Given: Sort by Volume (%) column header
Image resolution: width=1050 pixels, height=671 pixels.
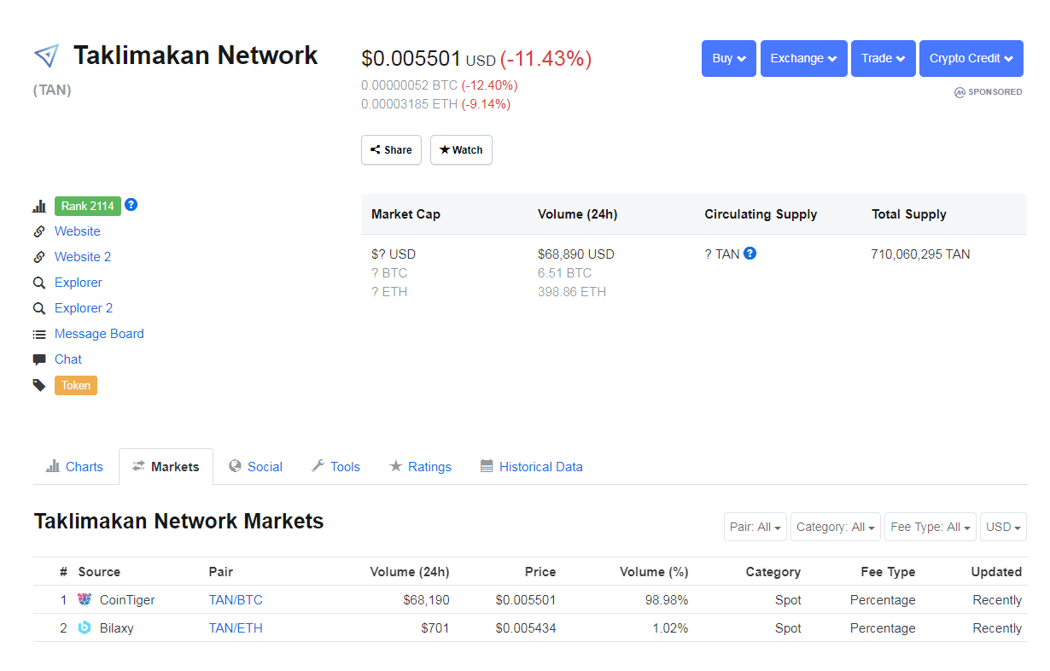Looking at the screenshot, I should (x=654, y=572).
